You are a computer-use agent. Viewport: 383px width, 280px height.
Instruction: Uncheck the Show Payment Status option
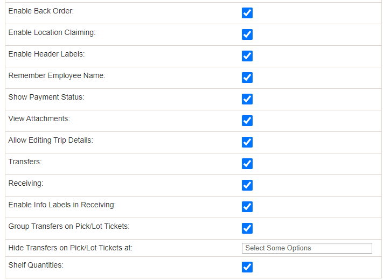click(x=247, y=99)
